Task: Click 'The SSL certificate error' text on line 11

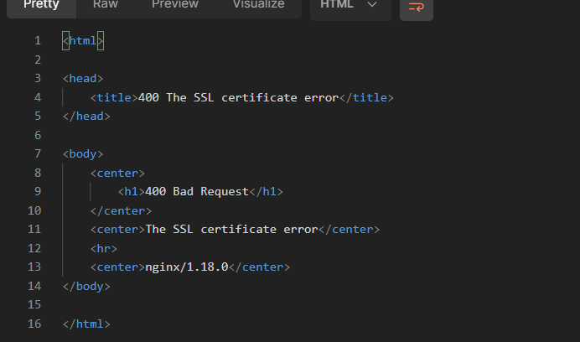Action: click(231, 229)
